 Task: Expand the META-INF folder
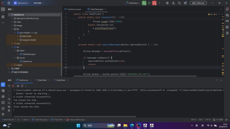click(18, 36)
